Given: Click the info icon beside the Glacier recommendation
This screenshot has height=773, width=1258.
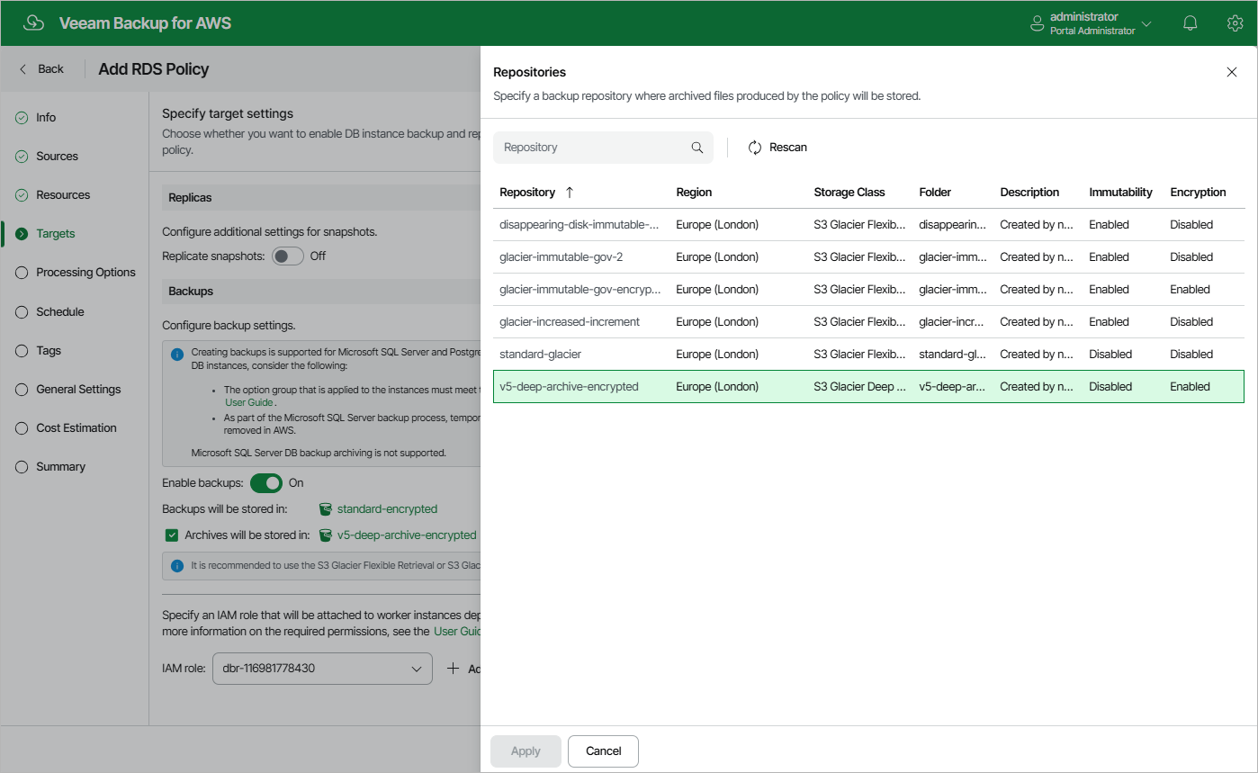Looking at the screenshot, I should pos(177,566).
